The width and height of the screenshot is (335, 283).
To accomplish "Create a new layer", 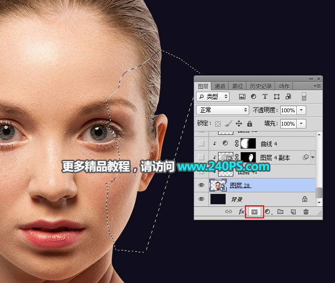I will click(x=293, y=212).
